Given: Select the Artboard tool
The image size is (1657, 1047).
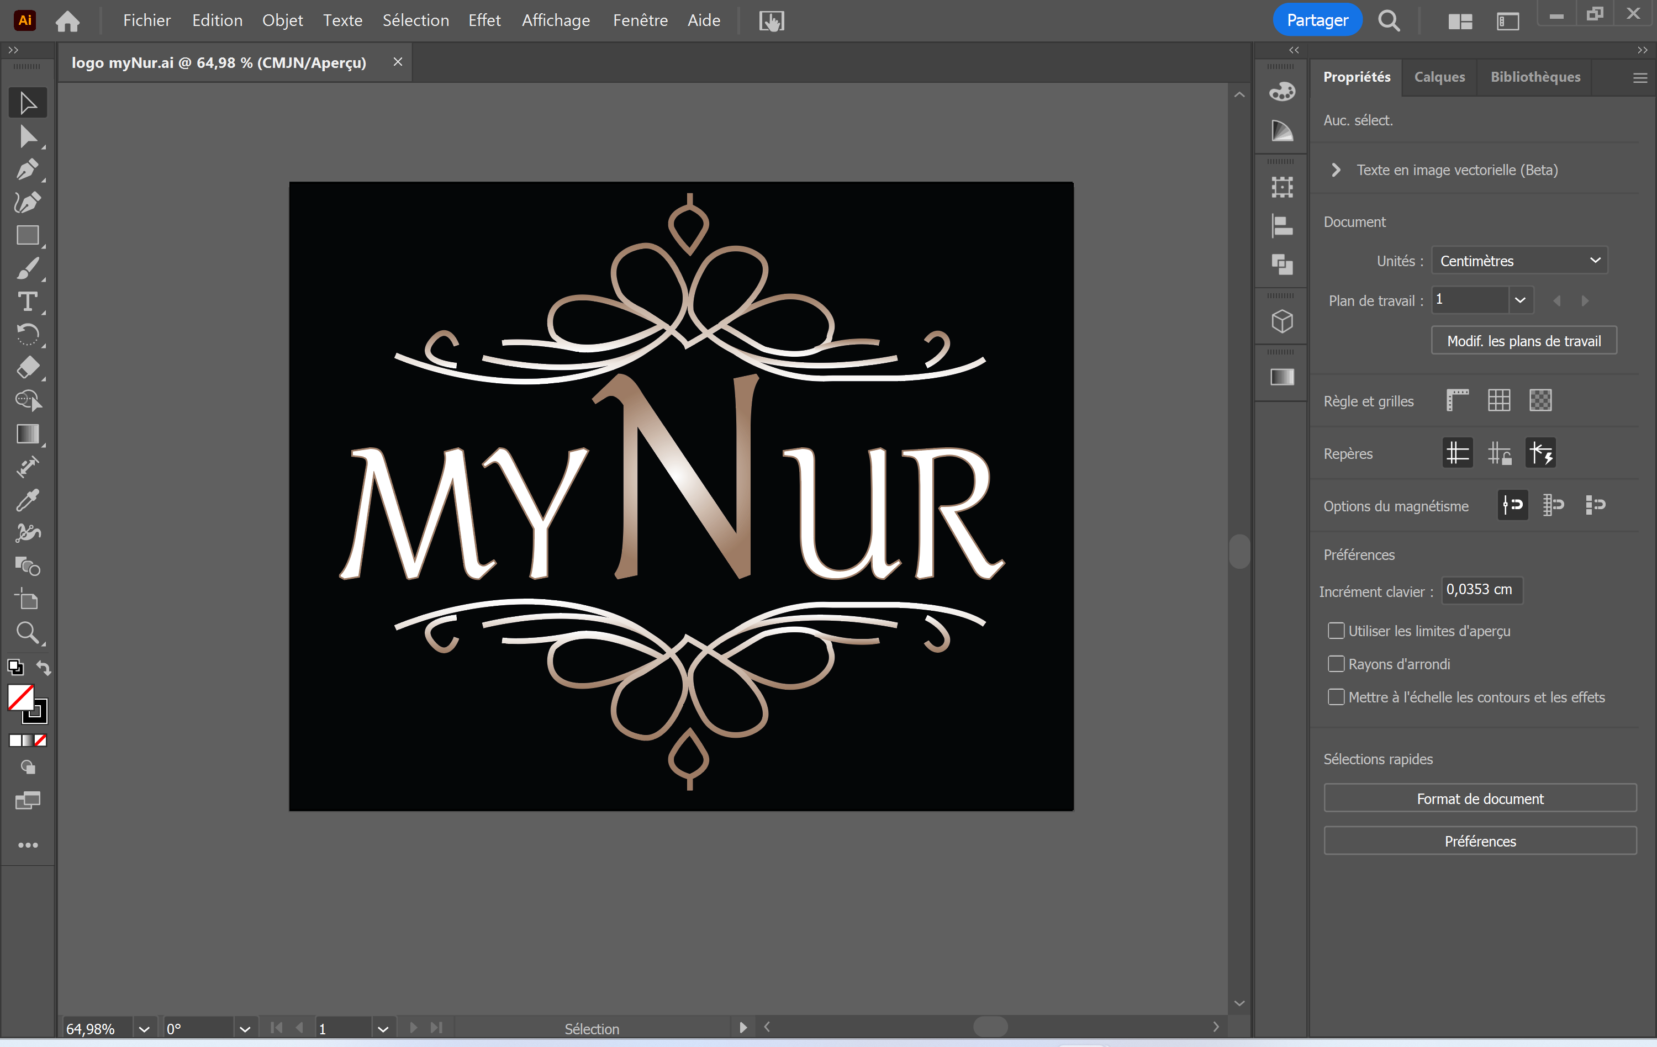Looking at the screenshot, I should (28, 599).
